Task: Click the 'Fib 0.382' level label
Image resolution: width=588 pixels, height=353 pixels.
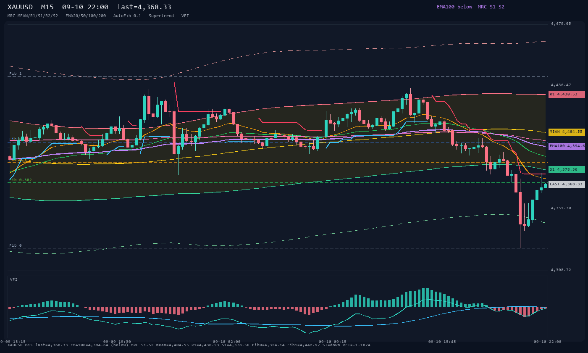Action: click(21, 180)
